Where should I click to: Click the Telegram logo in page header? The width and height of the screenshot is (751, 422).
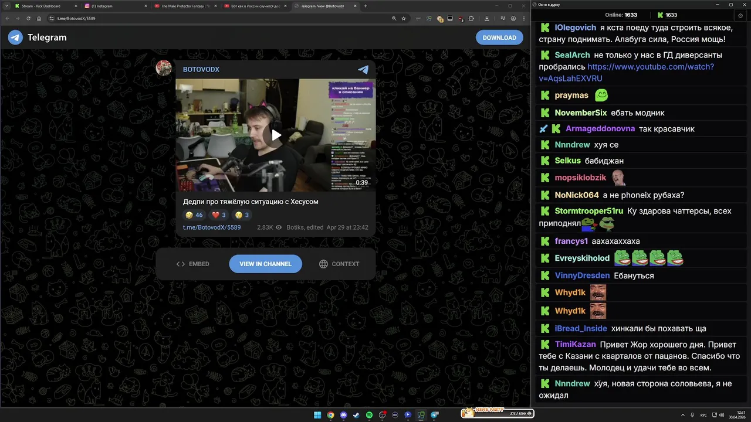click(15, 38)
